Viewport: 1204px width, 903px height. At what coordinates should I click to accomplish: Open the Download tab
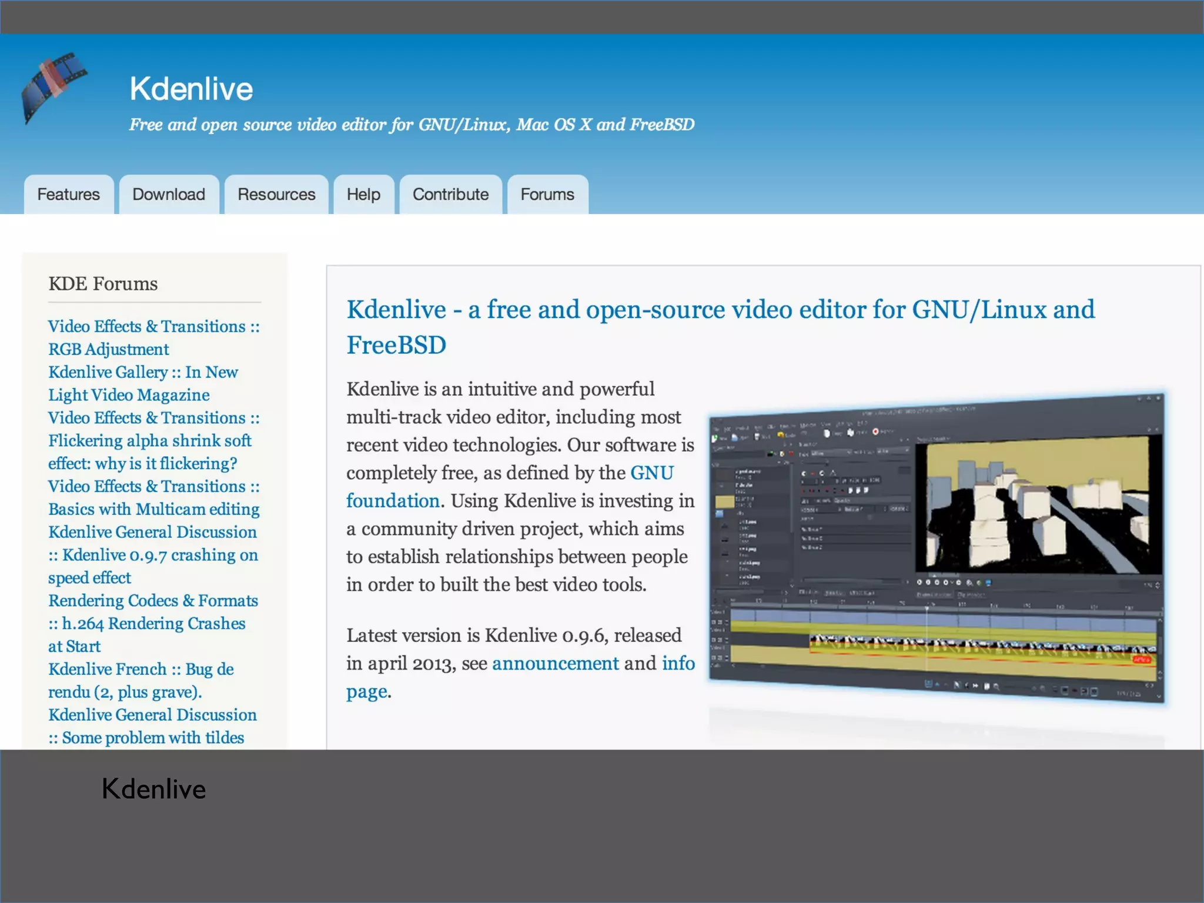tap(169, 195)
